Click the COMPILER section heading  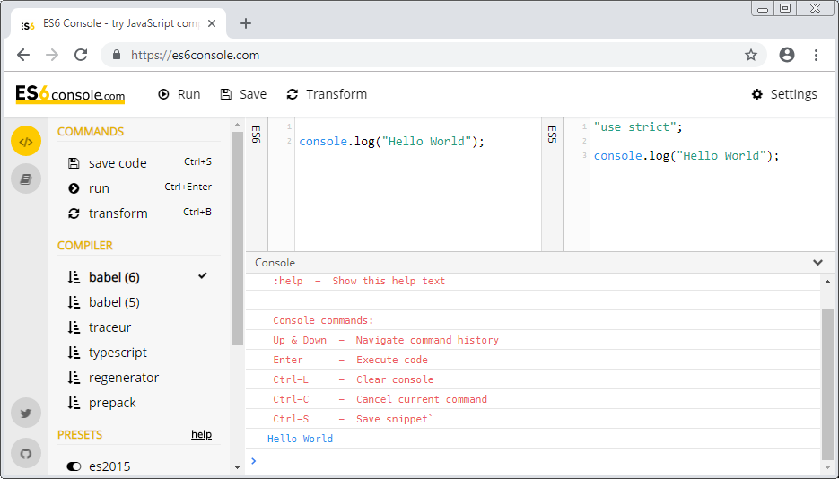point(85,246)
